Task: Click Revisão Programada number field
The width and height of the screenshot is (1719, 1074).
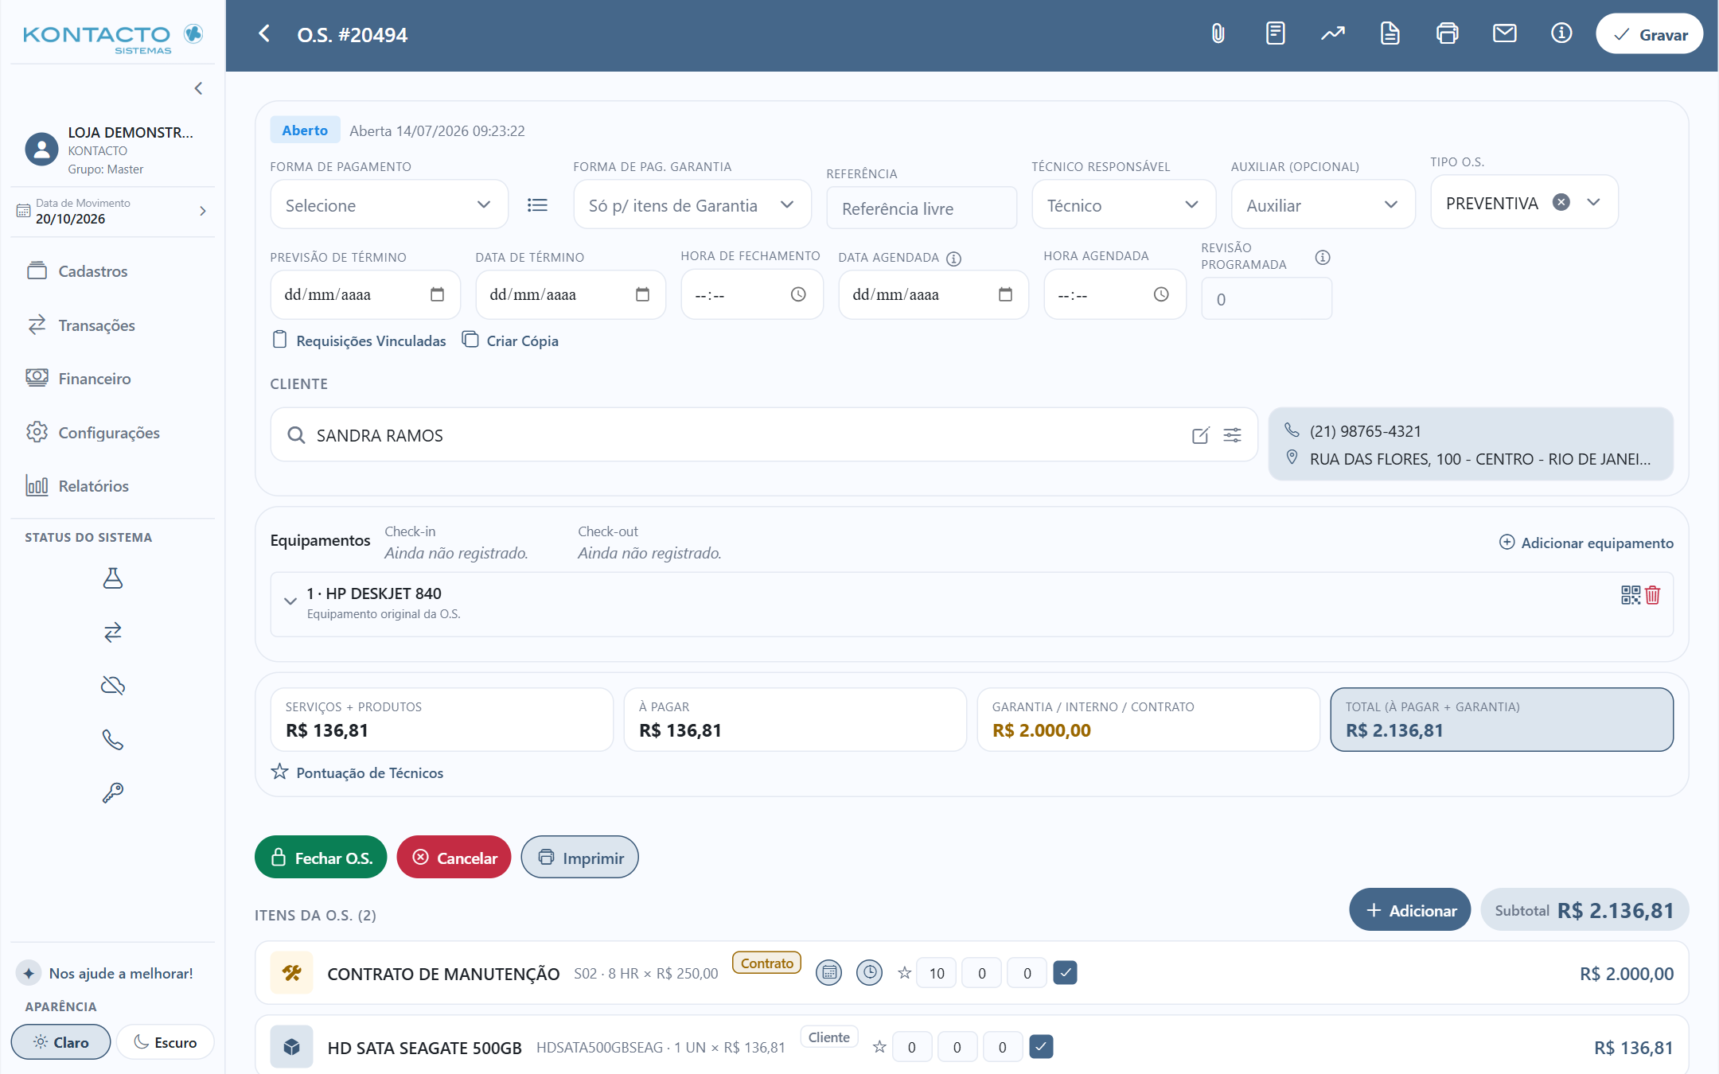Action: click(1266, 299)
